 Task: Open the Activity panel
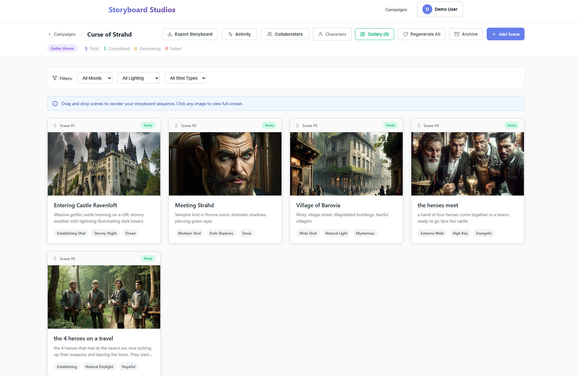click(239, 34)
